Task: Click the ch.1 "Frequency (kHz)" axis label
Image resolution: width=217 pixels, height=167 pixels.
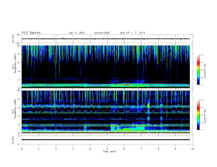Action: [x=15, y=63]
